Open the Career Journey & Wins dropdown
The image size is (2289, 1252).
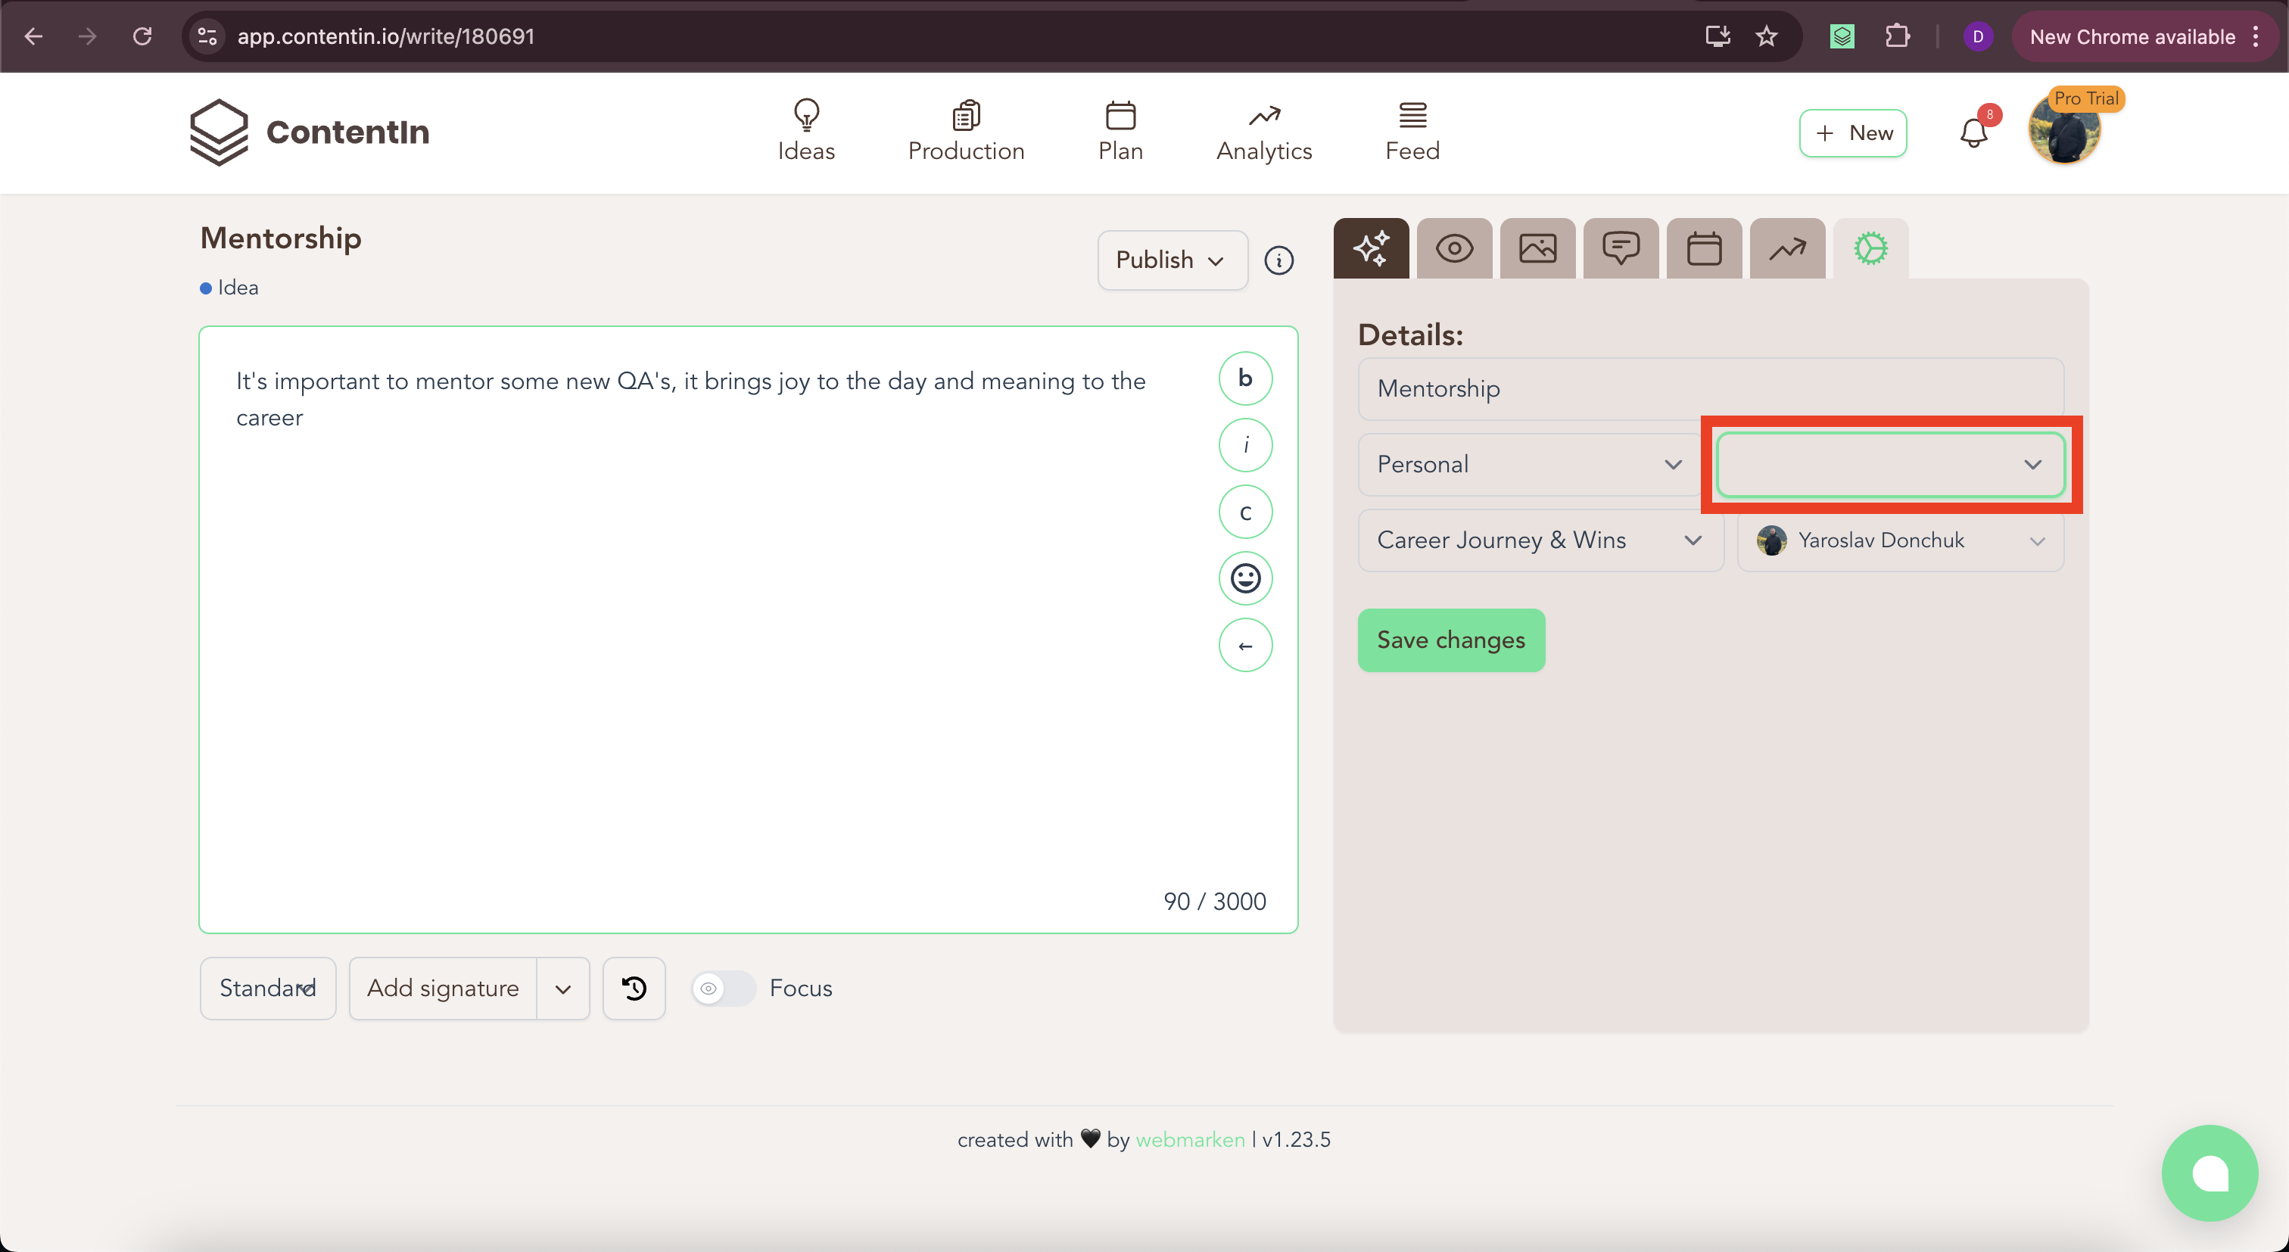[1540, 540]
